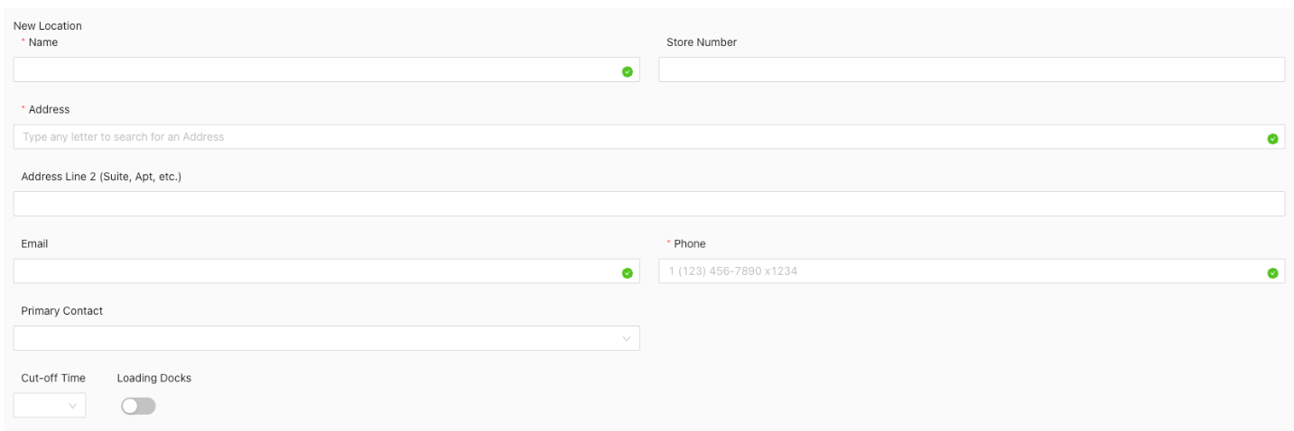This screenshot has width=1294, height=431.
Task: Focus the Address Line 2 input
Action: [648, 204]
